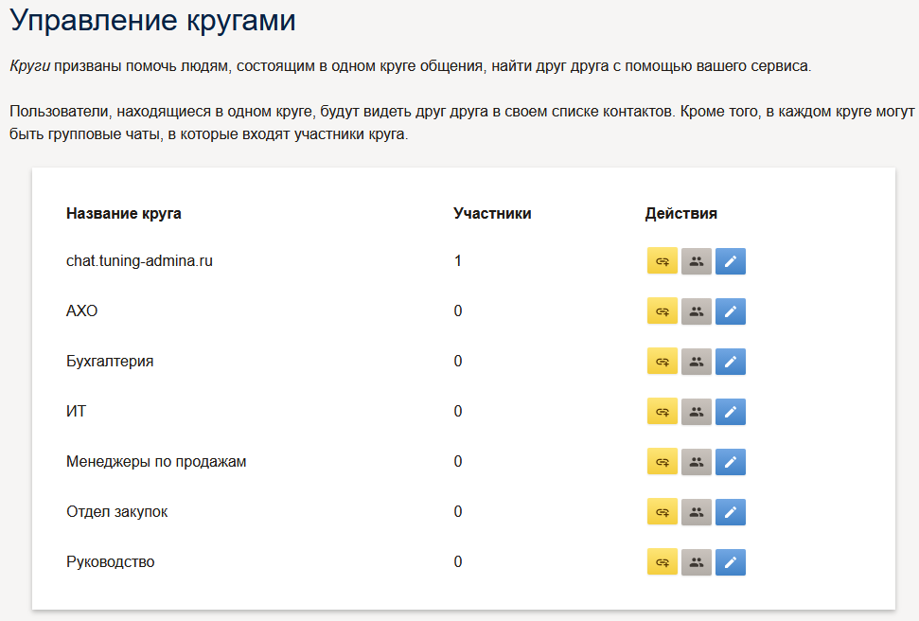This screenshot has width=919, height=621.
Task: Open members icon for chat.tuning-admina.ru circle
Action: [697, 261]
